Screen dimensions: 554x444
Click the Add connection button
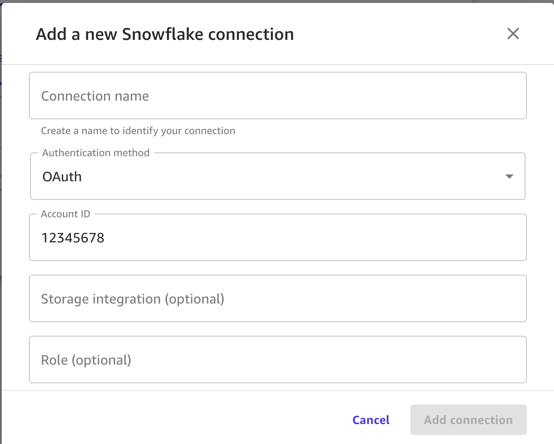468,420
